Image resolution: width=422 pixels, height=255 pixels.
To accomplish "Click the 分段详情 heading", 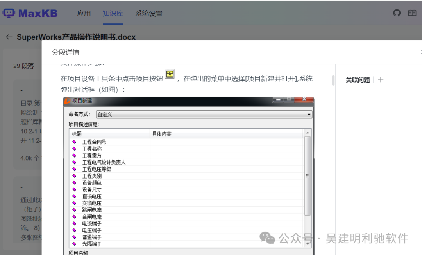I will click(66, 52).
